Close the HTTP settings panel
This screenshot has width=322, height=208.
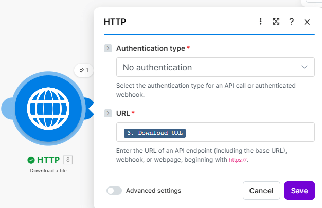(x=307, y=22)
